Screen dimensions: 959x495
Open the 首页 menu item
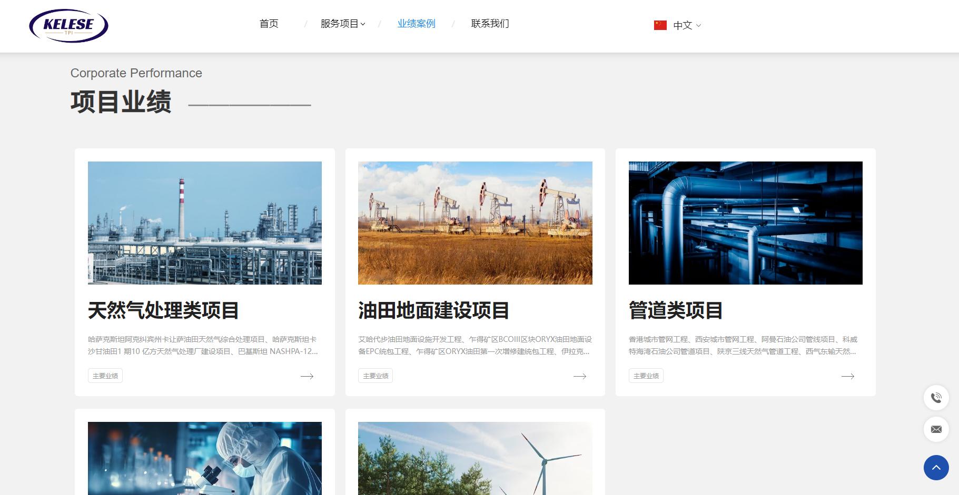point(269,24)
